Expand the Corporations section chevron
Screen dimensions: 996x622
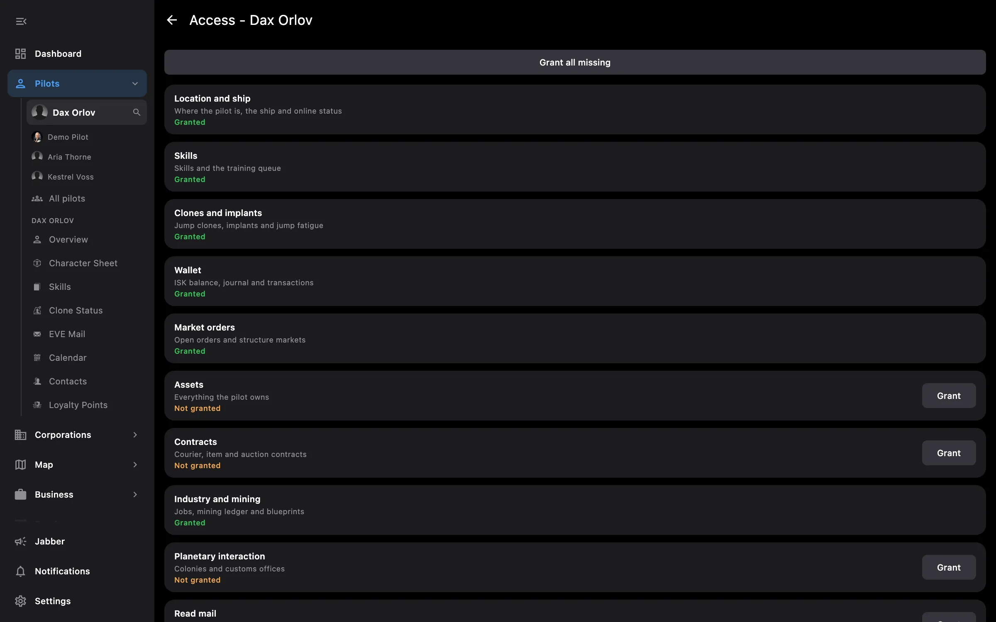click(x=135, y=435)
